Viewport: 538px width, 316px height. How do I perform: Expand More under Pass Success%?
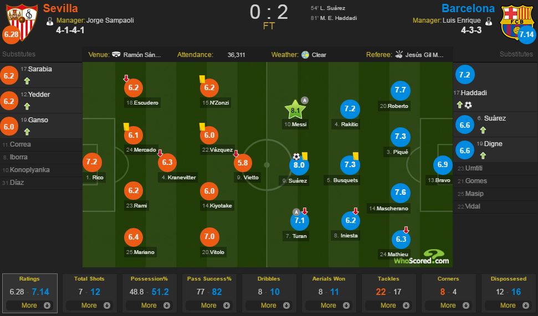pyautogui.click(x=209, y=305)
